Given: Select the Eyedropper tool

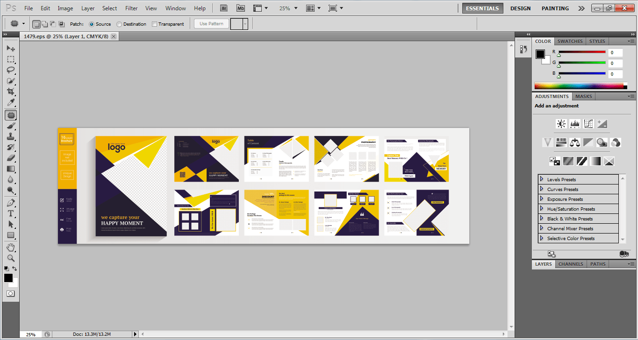Looking at the screenshot, I should coord(10,103).
